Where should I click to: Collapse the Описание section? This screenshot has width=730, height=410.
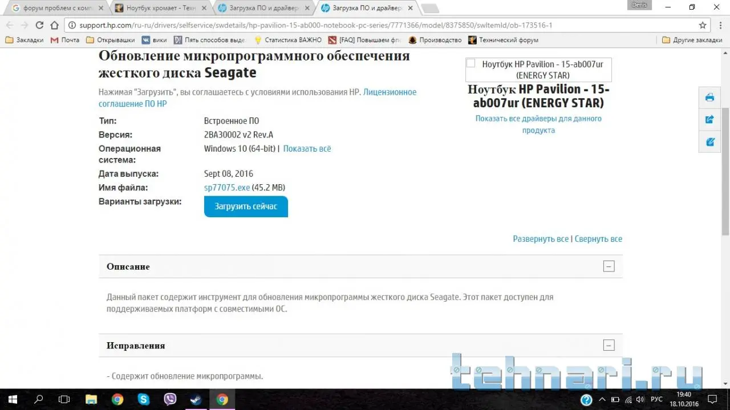click(609, 266)
